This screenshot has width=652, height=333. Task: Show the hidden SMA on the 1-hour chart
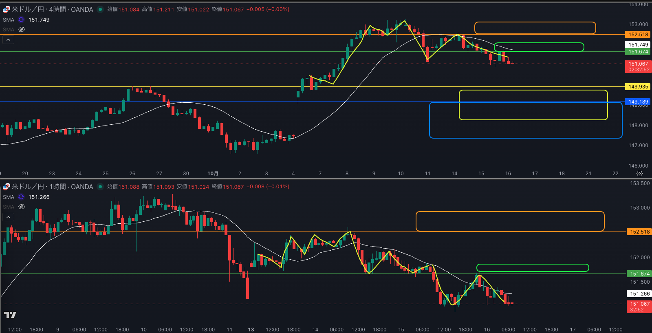[x=22, y=207]
